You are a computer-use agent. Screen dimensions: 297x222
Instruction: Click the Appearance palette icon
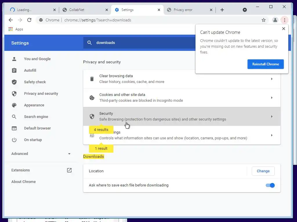pyautogui.click(x=14, y=105)
